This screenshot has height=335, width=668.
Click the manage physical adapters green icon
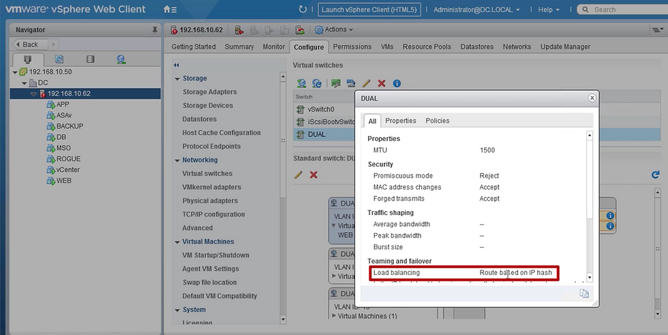point(336,83)
